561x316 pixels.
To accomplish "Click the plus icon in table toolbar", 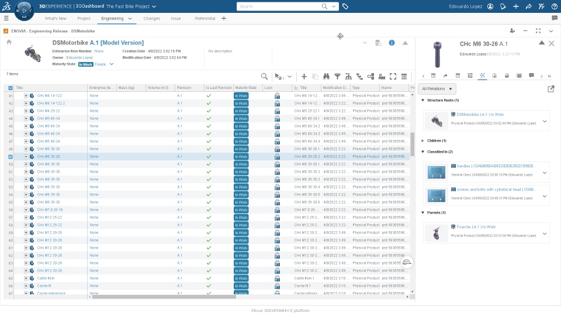I will pyautogui.click(x=304, y=76).
